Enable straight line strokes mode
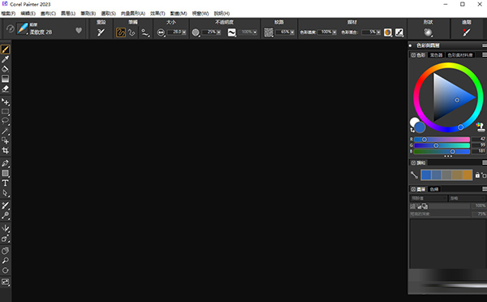This screenshot has width=487, height=302. click(x=131, y=32)
